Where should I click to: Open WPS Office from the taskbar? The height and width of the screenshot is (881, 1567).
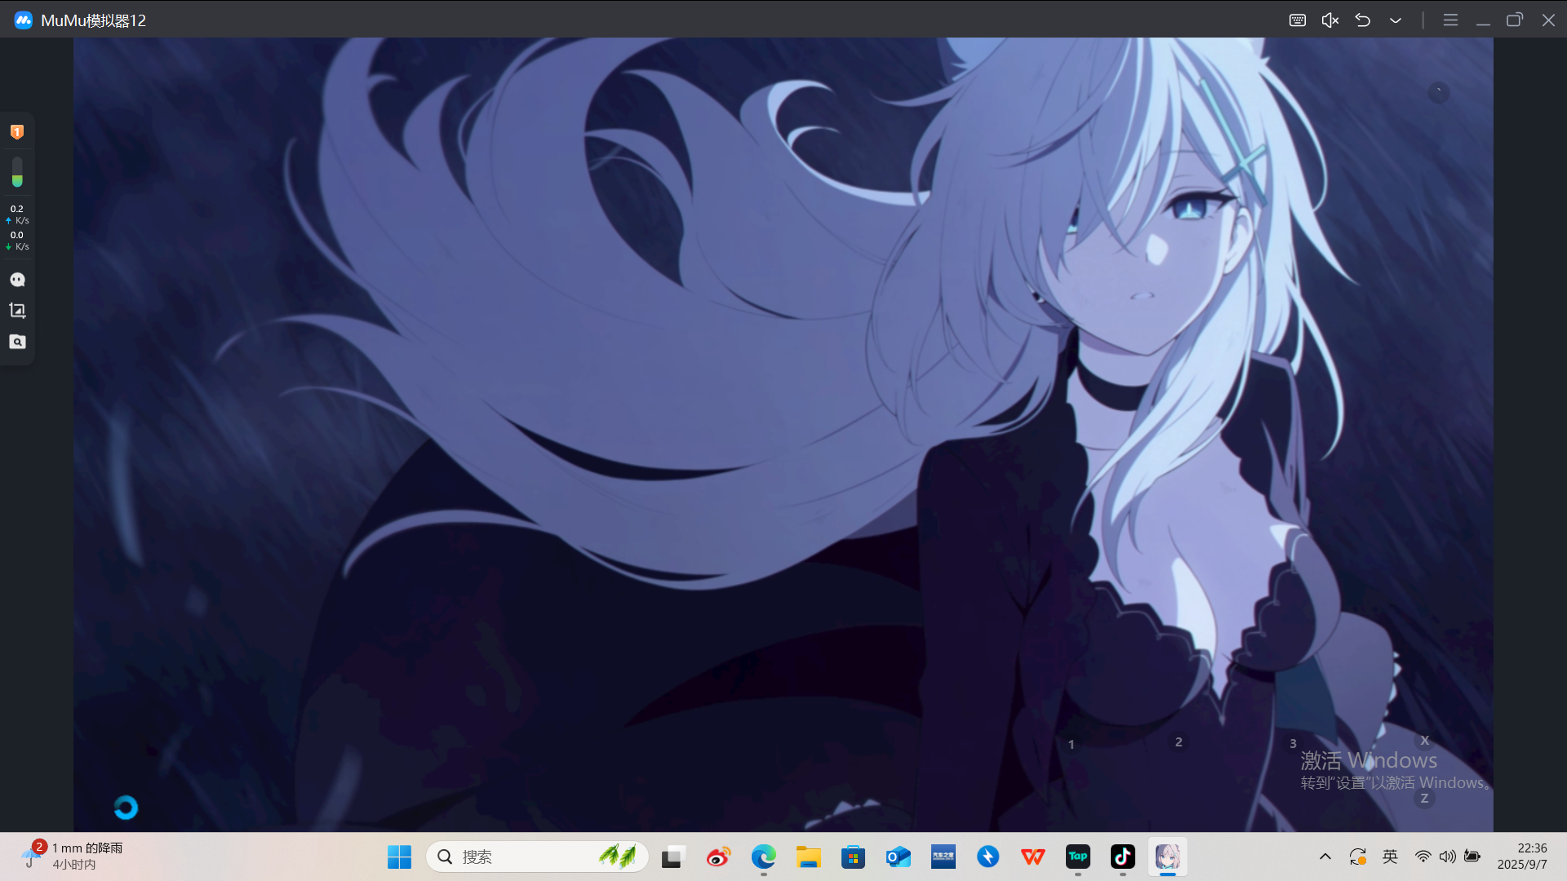click(1033, 857)
